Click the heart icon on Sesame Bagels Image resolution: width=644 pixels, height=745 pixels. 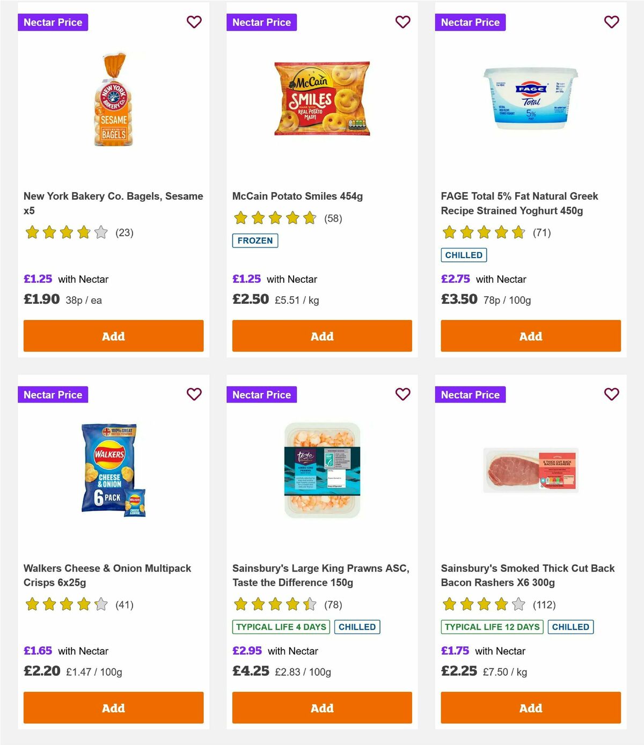click(194, 22)
